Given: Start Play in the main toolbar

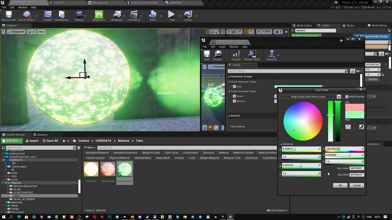Looking at the screenshot, I should tap(172, 16).
